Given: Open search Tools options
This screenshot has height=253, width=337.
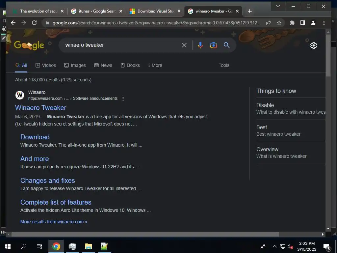Looking at the screenshot, I should click(224, 66).
